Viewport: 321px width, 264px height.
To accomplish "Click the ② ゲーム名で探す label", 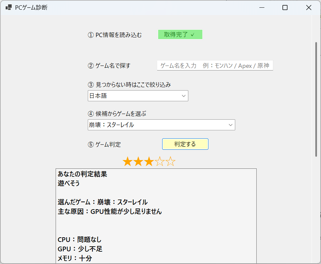I will pyautogui.click(x=109, y=66).
